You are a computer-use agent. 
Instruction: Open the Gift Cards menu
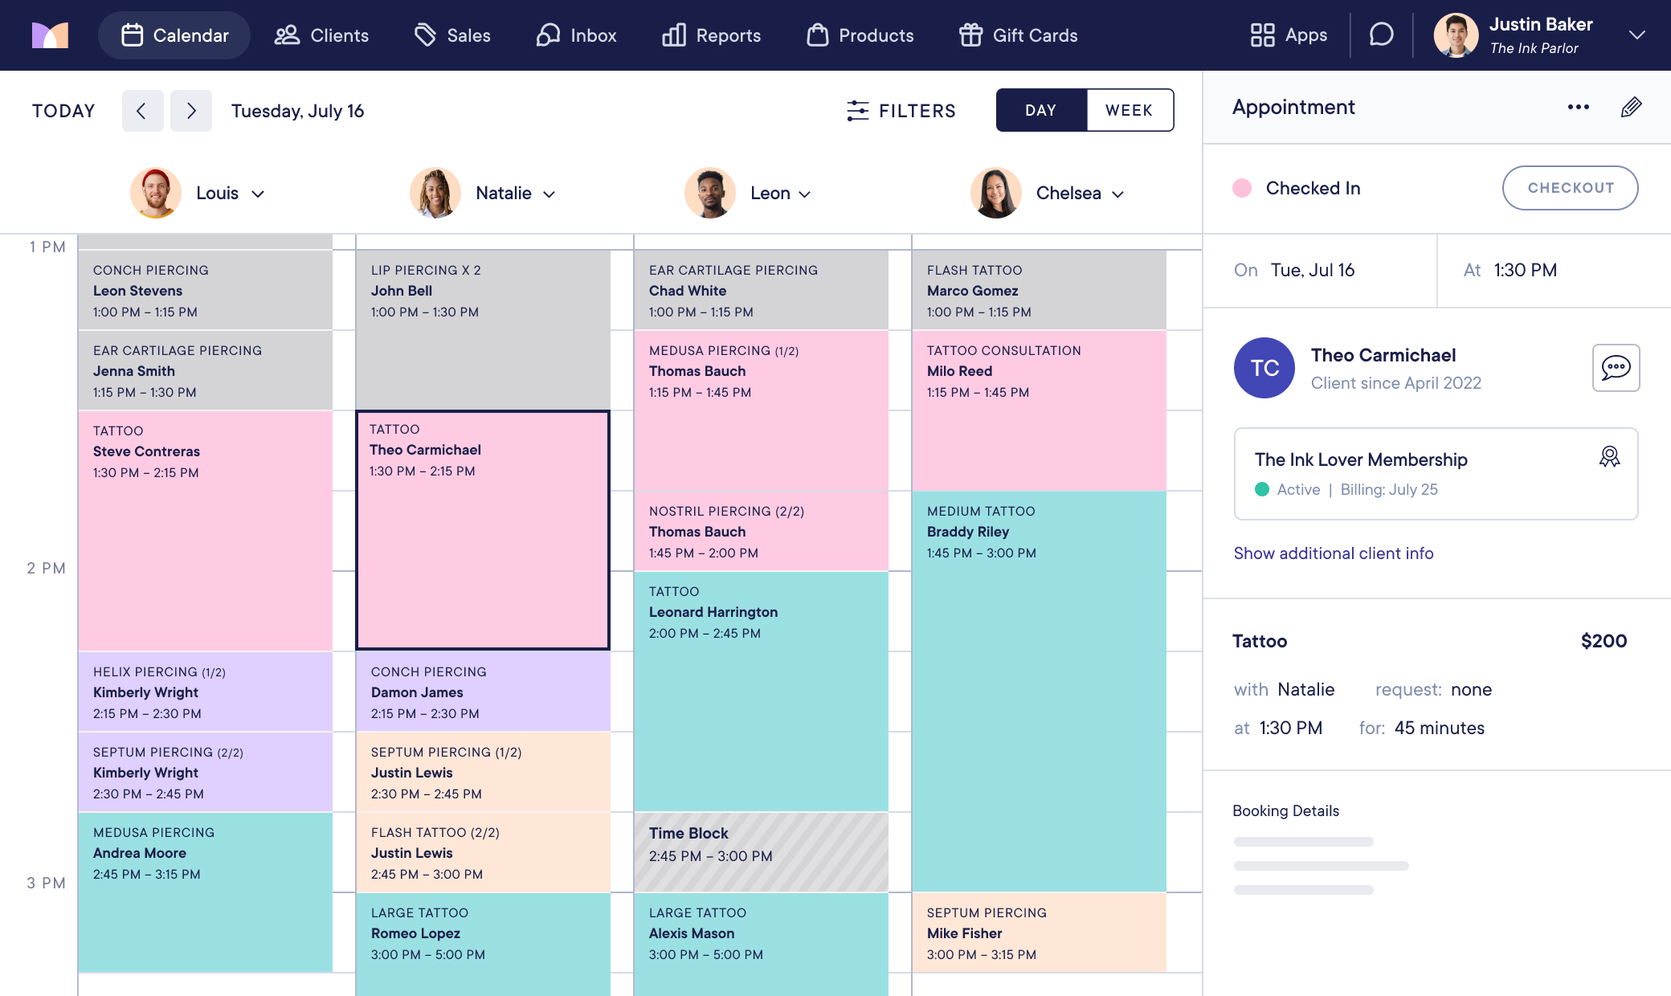tap(1018, 35)
